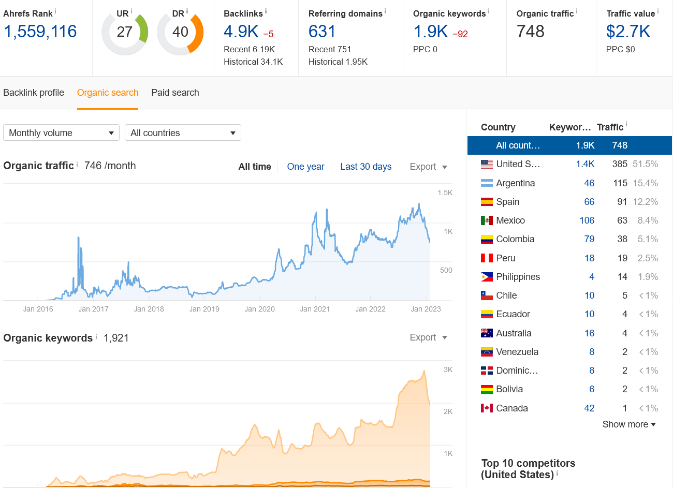Click the Ecuador flag icon
673x488 pixels.
coord(487,314)
